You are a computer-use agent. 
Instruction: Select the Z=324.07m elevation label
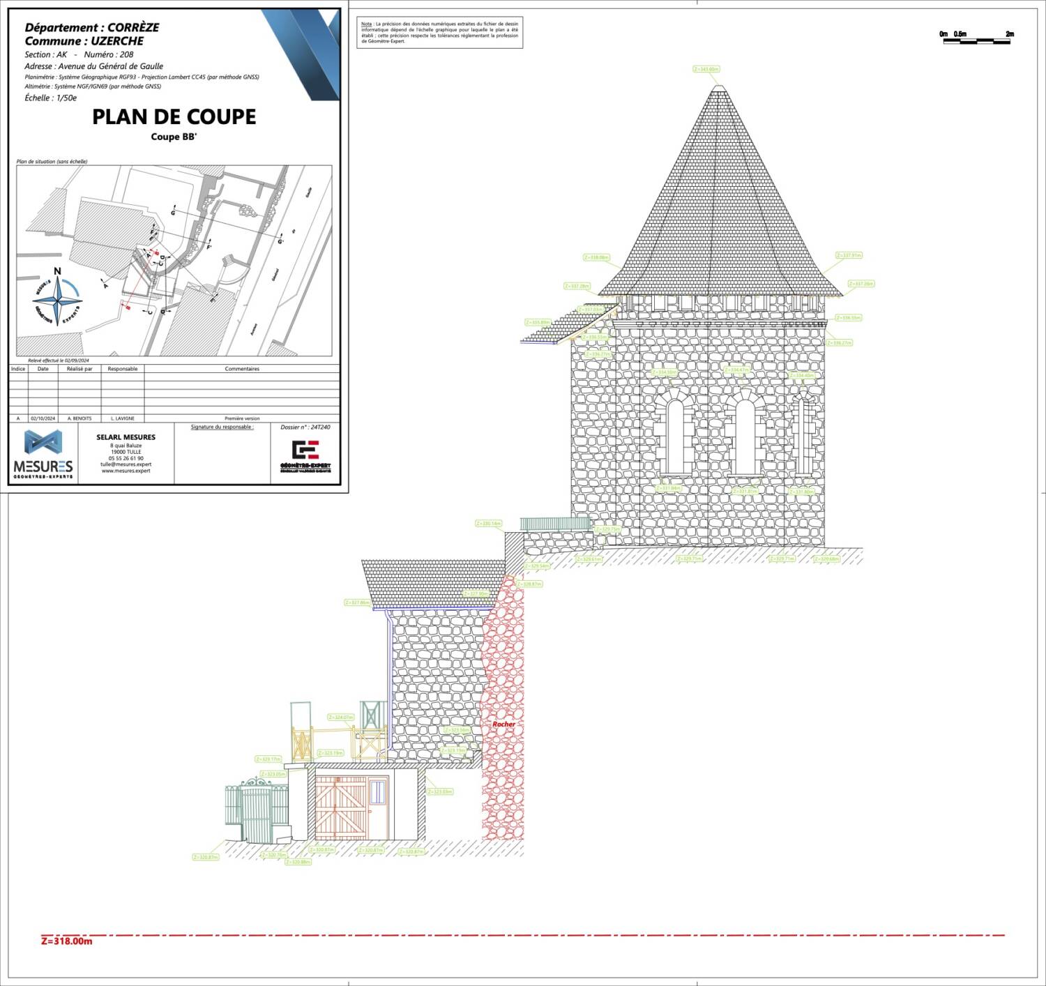pyautogui.click(x=341, y=717)
